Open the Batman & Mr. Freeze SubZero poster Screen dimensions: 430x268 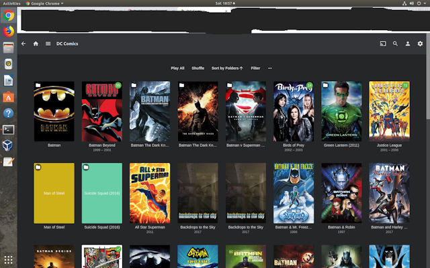click(x=294, y=193)
